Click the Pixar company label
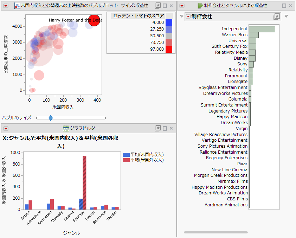This screenshot has width=296, height=238. click(242, 163)
